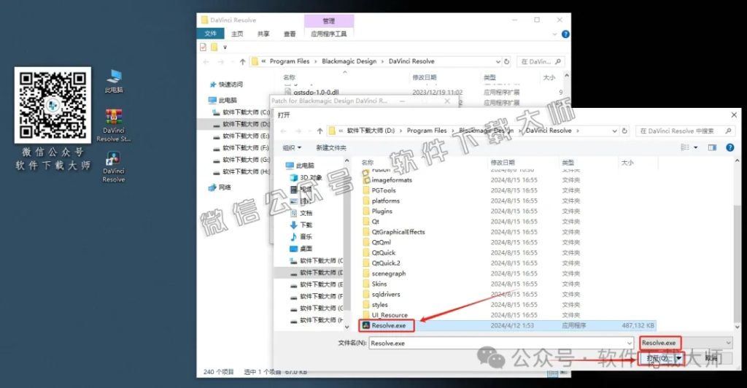Toggle the preview pane icon in 打开 dialog
The height and width of the screenshot is (388, 747).
click(x=712, y=147)
